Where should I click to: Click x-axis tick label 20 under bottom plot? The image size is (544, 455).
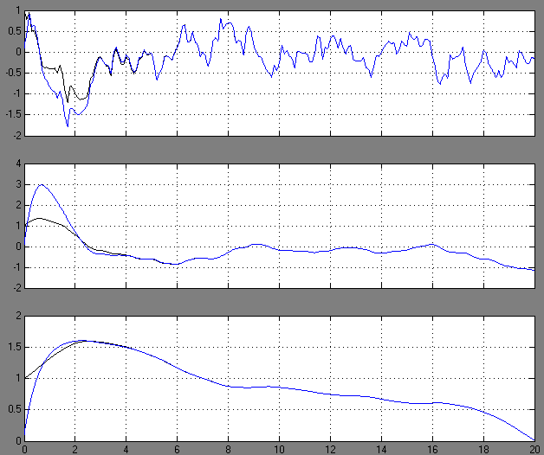tap(534, 450)
